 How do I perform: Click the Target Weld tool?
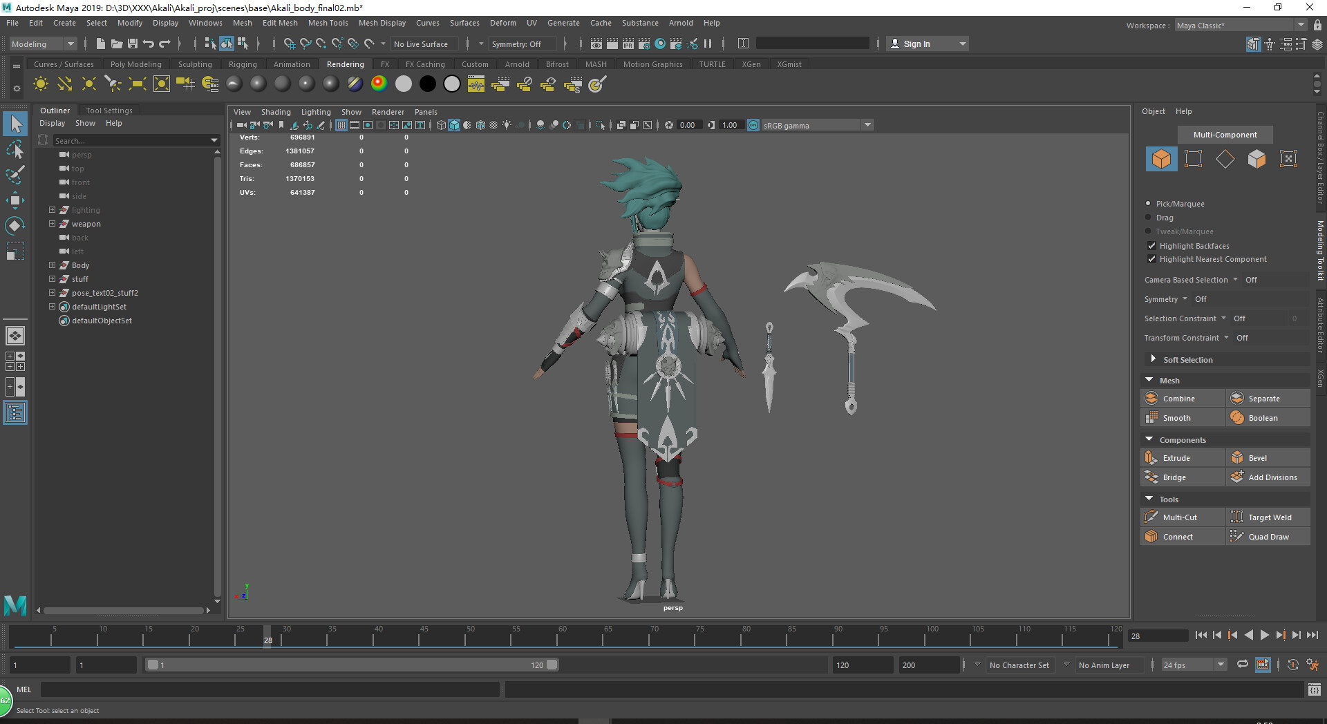[x=1268, y=517]
